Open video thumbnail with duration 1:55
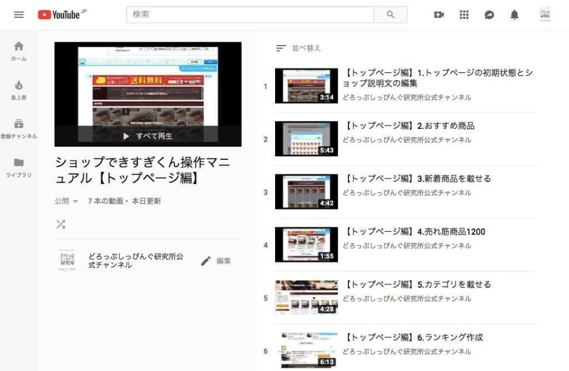Viewport: 569px width, 371px height. point(306,245)
